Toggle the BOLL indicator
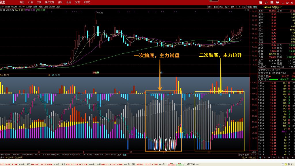The width and height of the screenshot is (295, 166). tap(102, 155)
